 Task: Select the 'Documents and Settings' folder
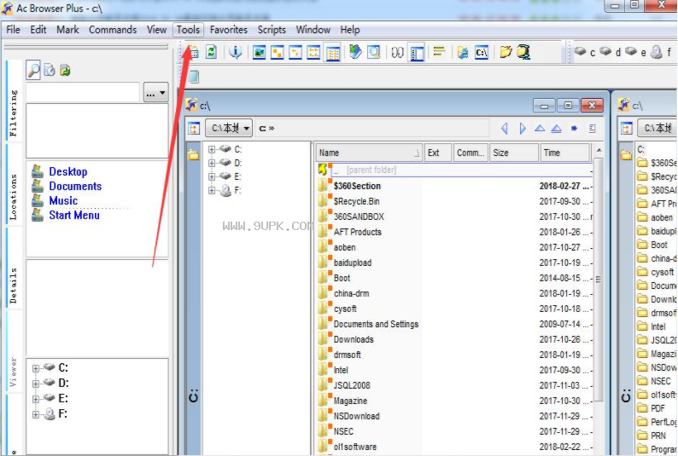[376, 325]
